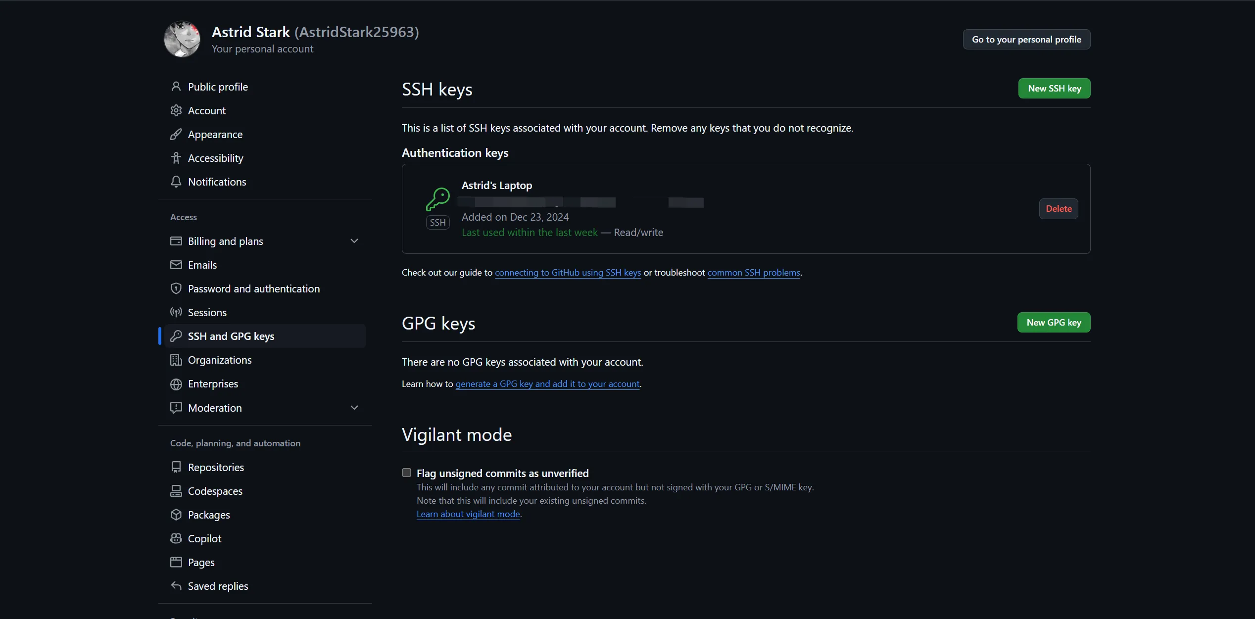Click the New SSH key button
The height and width of the screenshot is (619, 1255).
coord(1054,89)
